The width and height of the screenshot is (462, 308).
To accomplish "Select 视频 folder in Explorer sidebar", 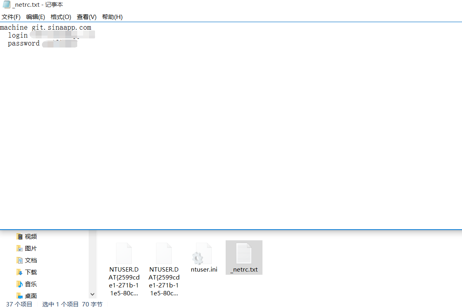I will point(27,237).
